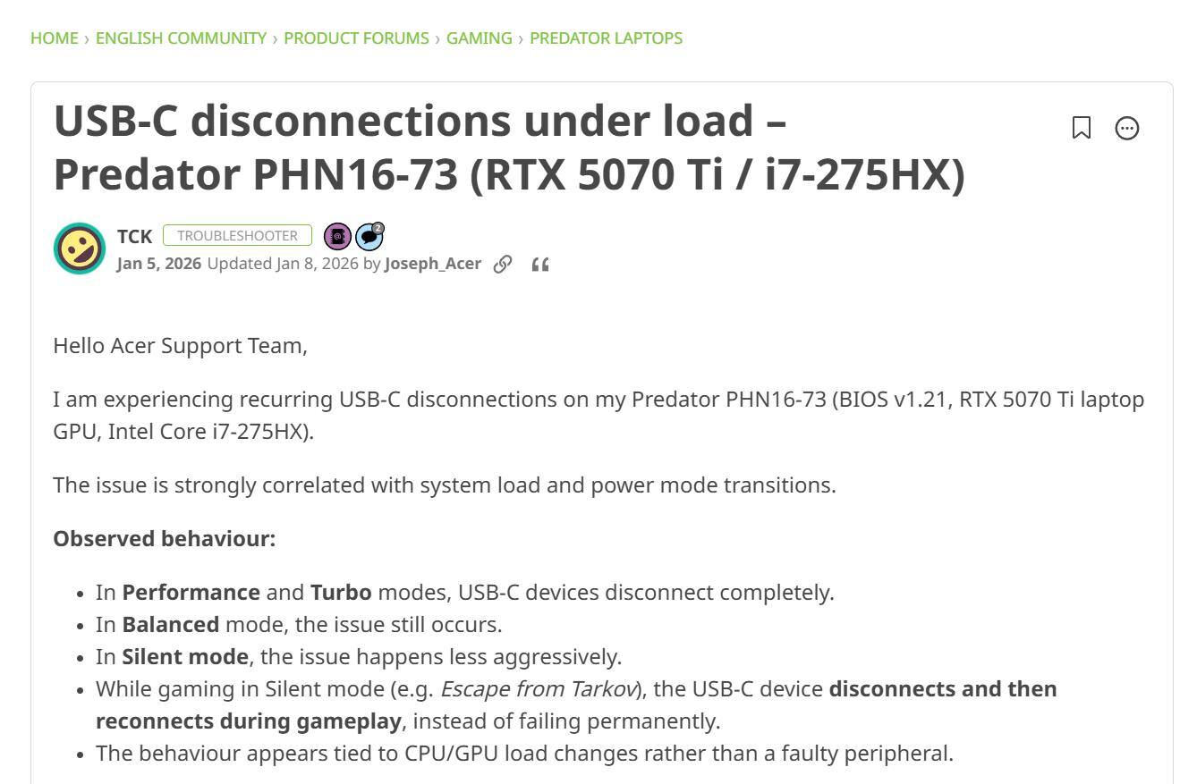
Task: Open the ENGLISH COMMUNITY breadcrumb link
Action: pyautogui.click(x=181, y=38)
